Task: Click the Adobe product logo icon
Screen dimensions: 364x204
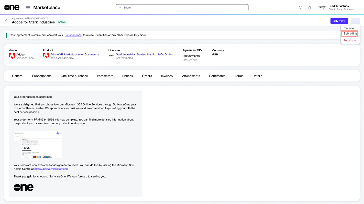Action: [x=46, y=56]
